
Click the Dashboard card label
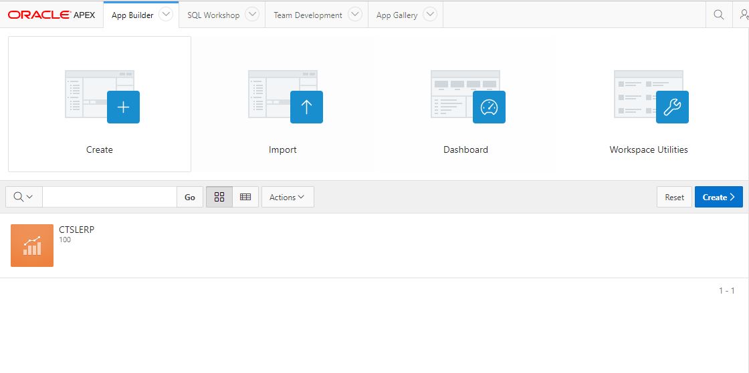(x=465, y=149)
